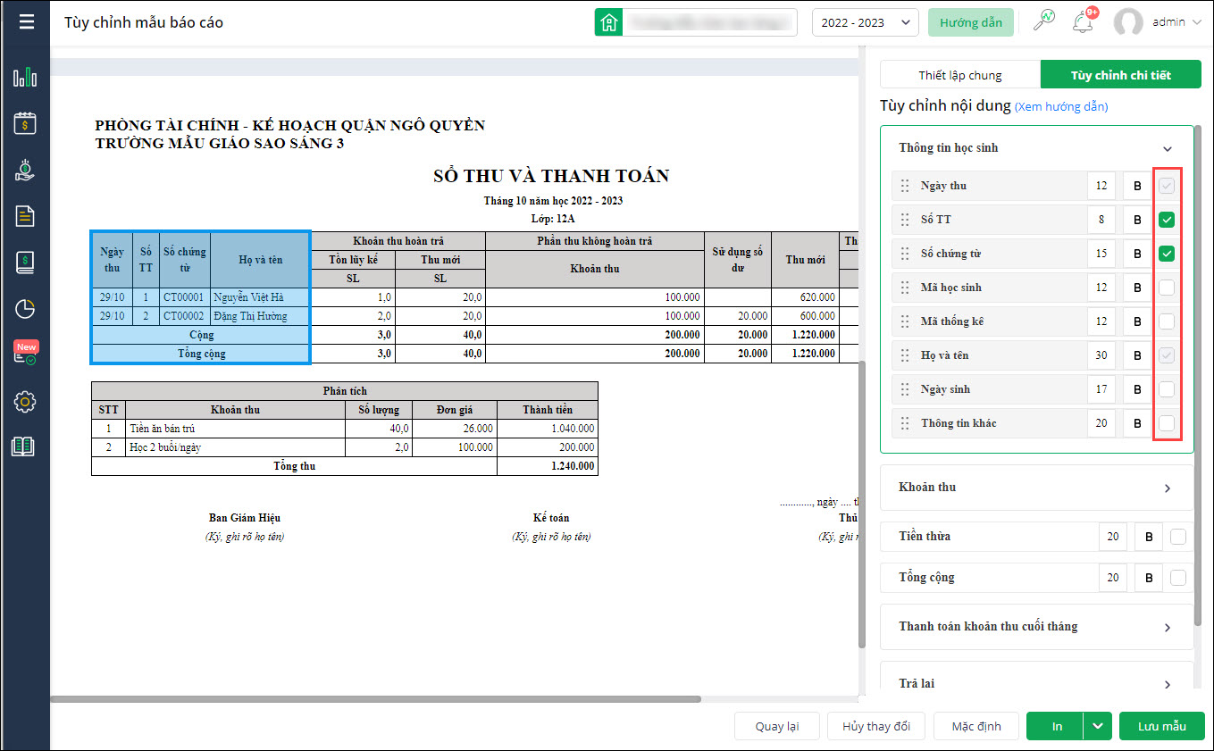
Task: Click the Số chứng từ width field
Action: (x=1101, y=254)
